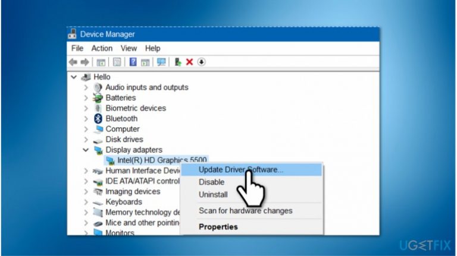The width and height of the screenshot is (457, 256).
Task: Click the Device Manager title bar icon
Action: (72, 34)
